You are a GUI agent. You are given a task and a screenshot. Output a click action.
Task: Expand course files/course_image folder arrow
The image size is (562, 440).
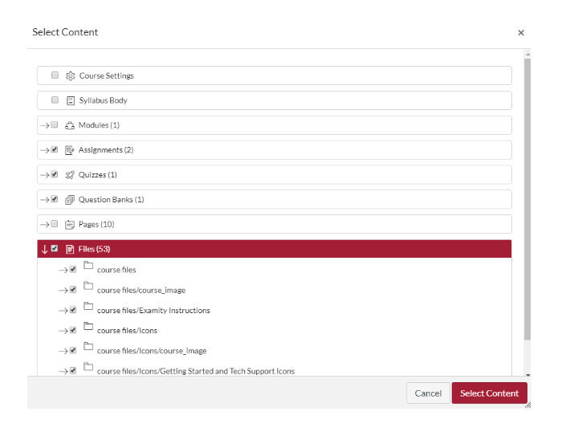63,291
